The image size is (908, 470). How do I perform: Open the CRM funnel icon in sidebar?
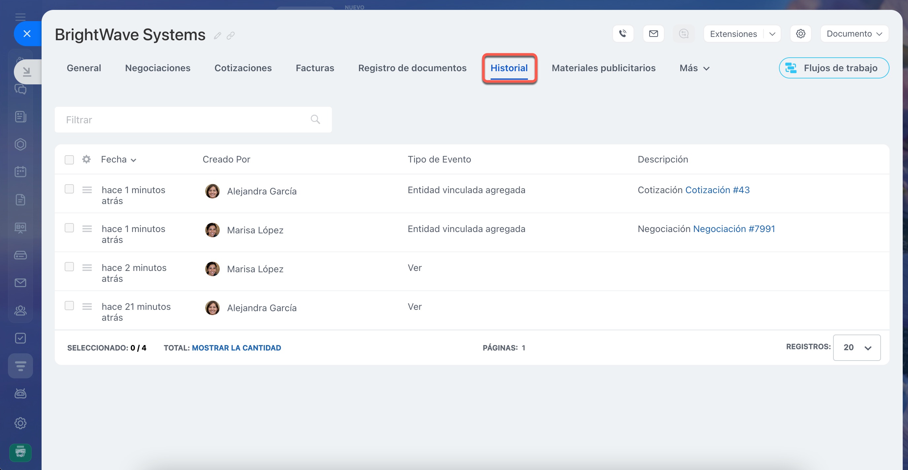20,366
